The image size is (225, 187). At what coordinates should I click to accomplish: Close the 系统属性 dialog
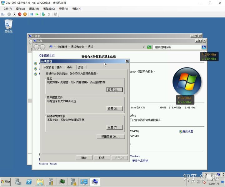pyautogui.click(x=127, y=61)
